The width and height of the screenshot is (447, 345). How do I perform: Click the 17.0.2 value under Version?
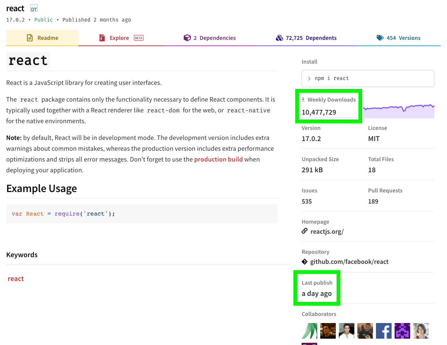point(311,139)
